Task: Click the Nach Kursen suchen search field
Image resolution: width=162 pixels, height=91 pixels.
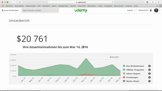Action: click(40, 10)
